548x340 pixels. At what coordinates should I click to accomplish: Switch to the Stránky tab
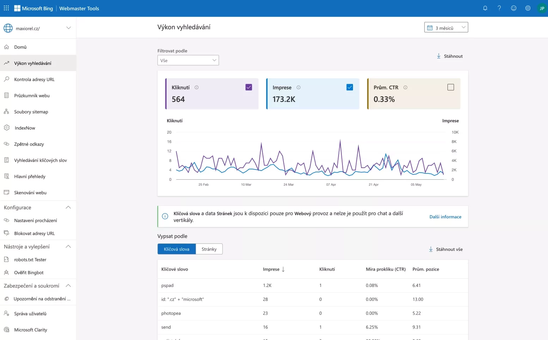pos(209,249)
